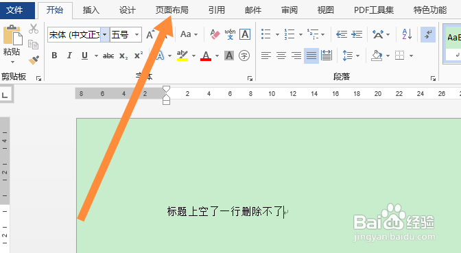Change line and paragraph spacing
The image size is (461, 253).
tap(348, 56)
